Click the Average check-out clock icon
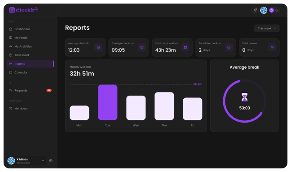This screenshot has height=172, width=291. tap(142, 48)
